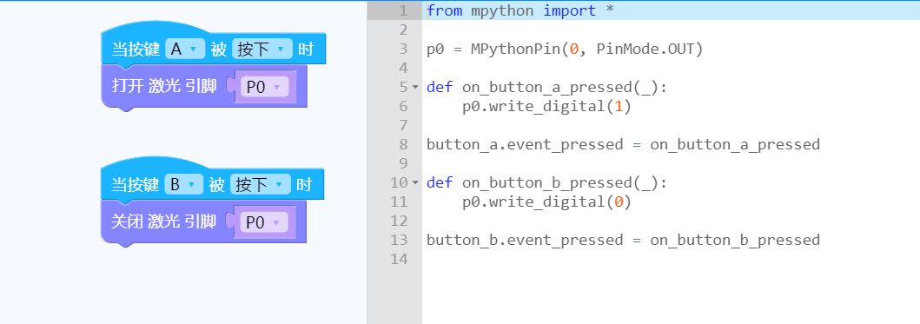Click line number 8 in gutter

pyautogui.click(x=402, y=144)
